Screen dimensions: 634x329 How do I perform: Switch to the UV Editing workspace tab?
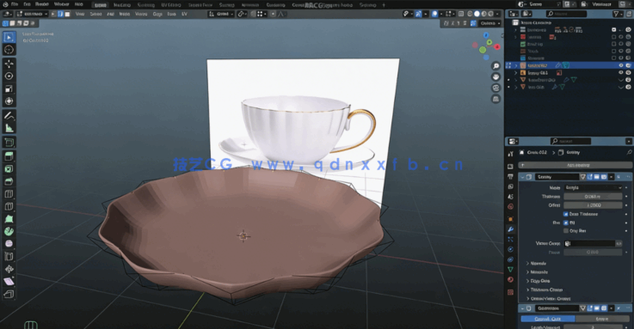(171, 5)
